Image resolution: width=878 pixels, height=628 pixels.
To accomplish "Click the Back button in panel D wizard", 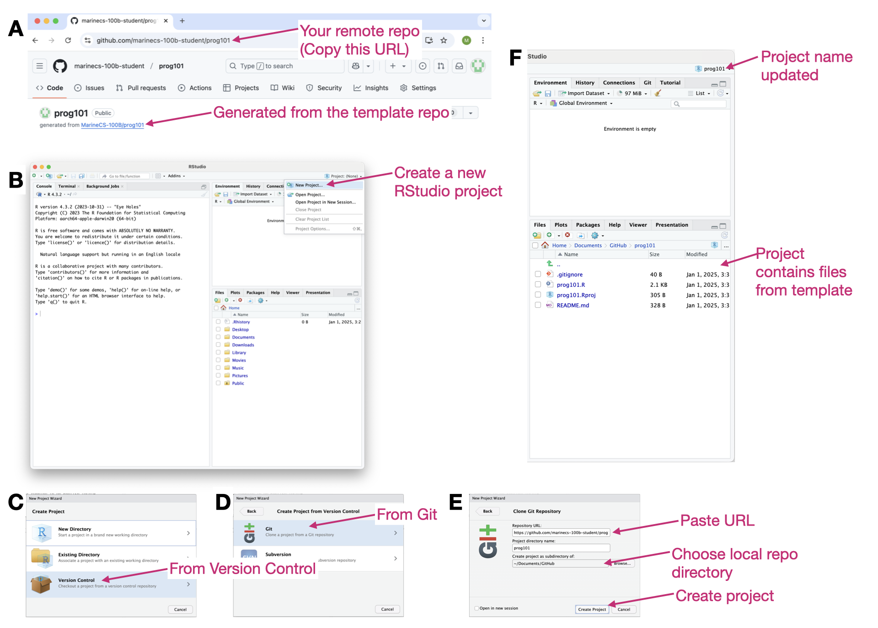I will pos(252,511).
